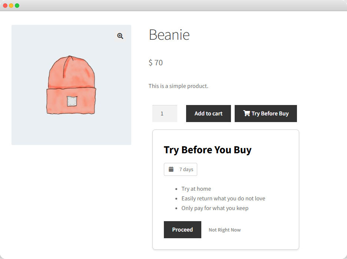Click 'Only pay for what you keep'
Image resolution: width=347 pixels, height=259 pixels.
click(x=215, y=208)
